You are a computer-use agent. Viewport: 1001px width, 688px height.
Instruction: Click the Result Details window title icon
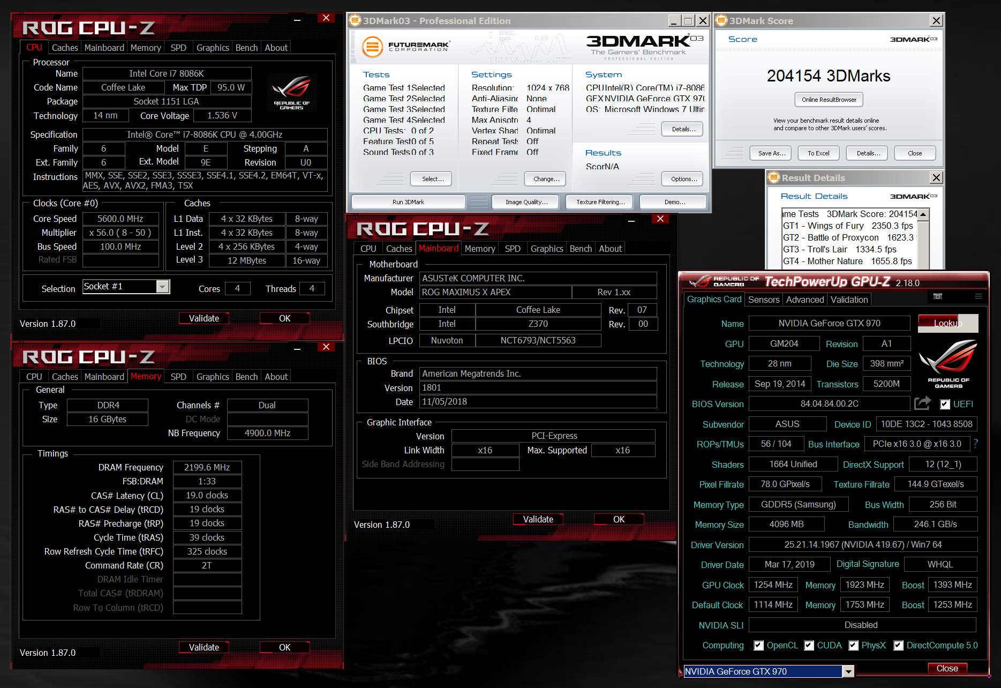(774, 177)
